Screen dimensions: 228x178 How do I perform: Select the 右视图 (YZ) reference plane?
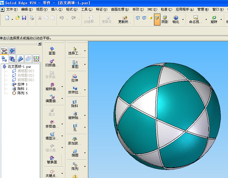(23, 75)
